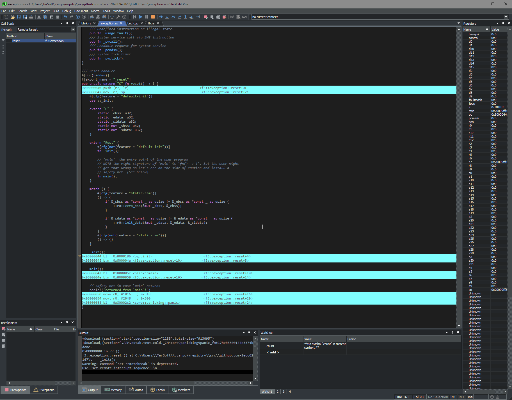Open the Remote target thread dropdown

(73, 29)
